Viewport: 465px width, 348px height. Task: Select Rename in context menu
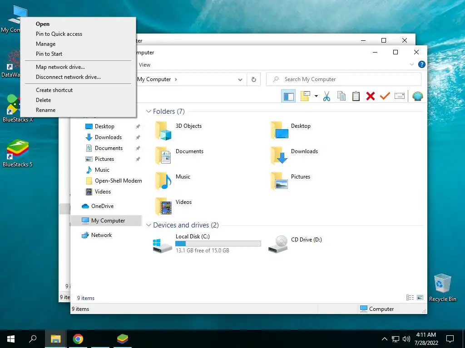[x=78, y=110]
